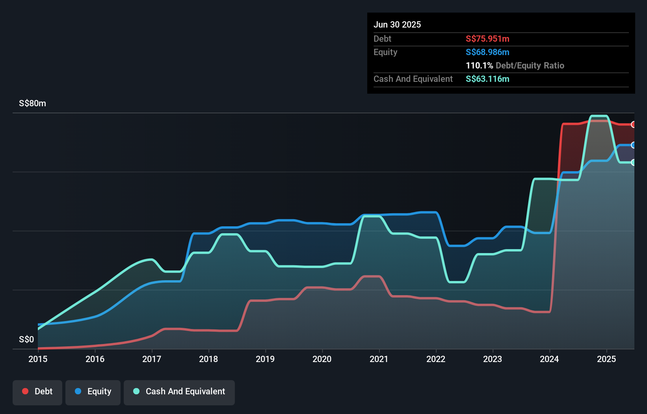Screen dimensions: 647x414
Task: Click the blue Equity legend dot icon
Action: (79, 391)
